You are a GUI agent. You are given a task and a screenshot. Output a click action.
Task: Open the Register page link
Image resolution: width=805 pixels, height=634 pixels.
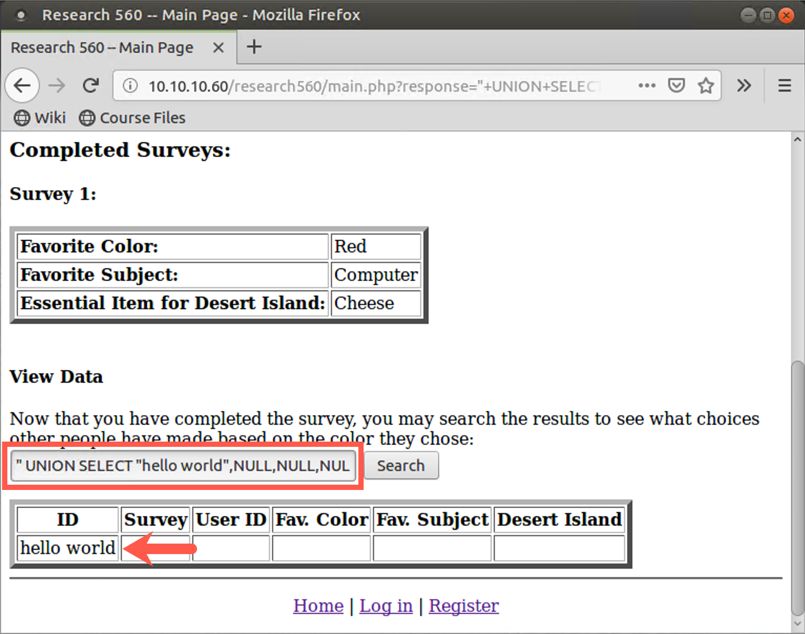[x=463, y=606]
